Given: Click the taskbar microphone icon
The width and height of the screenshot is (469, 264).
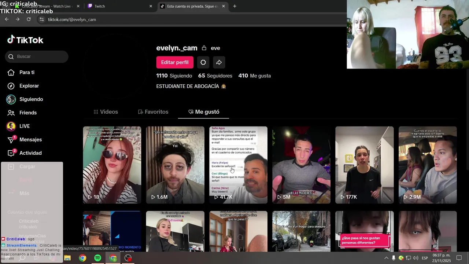Looking at the screenshot, I should (x=394, y=258).
